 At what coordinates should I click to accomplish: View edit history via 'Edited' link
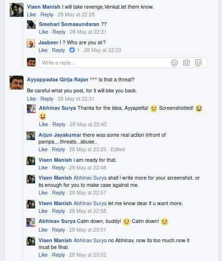coord(118,149)
